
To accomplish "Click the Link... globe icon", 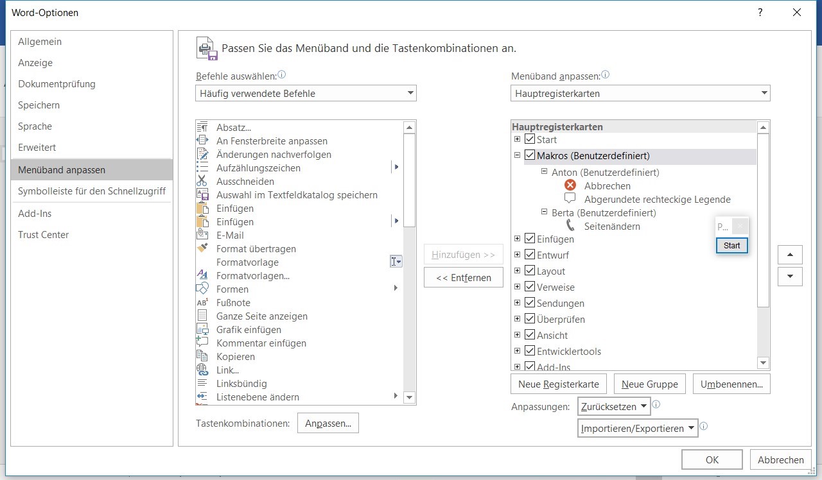I will coord(202,370).
